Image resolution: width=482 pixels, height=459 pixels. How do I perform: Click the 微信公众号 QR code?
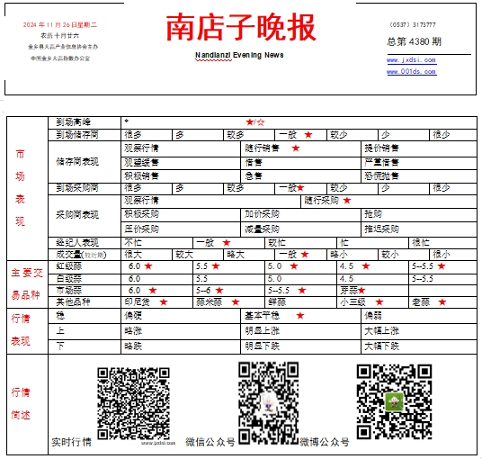click(x=268, y=403)
